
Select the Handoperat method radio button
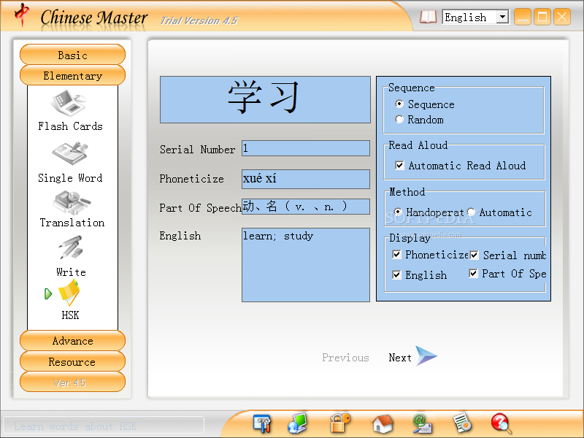[x=398, y=212]
